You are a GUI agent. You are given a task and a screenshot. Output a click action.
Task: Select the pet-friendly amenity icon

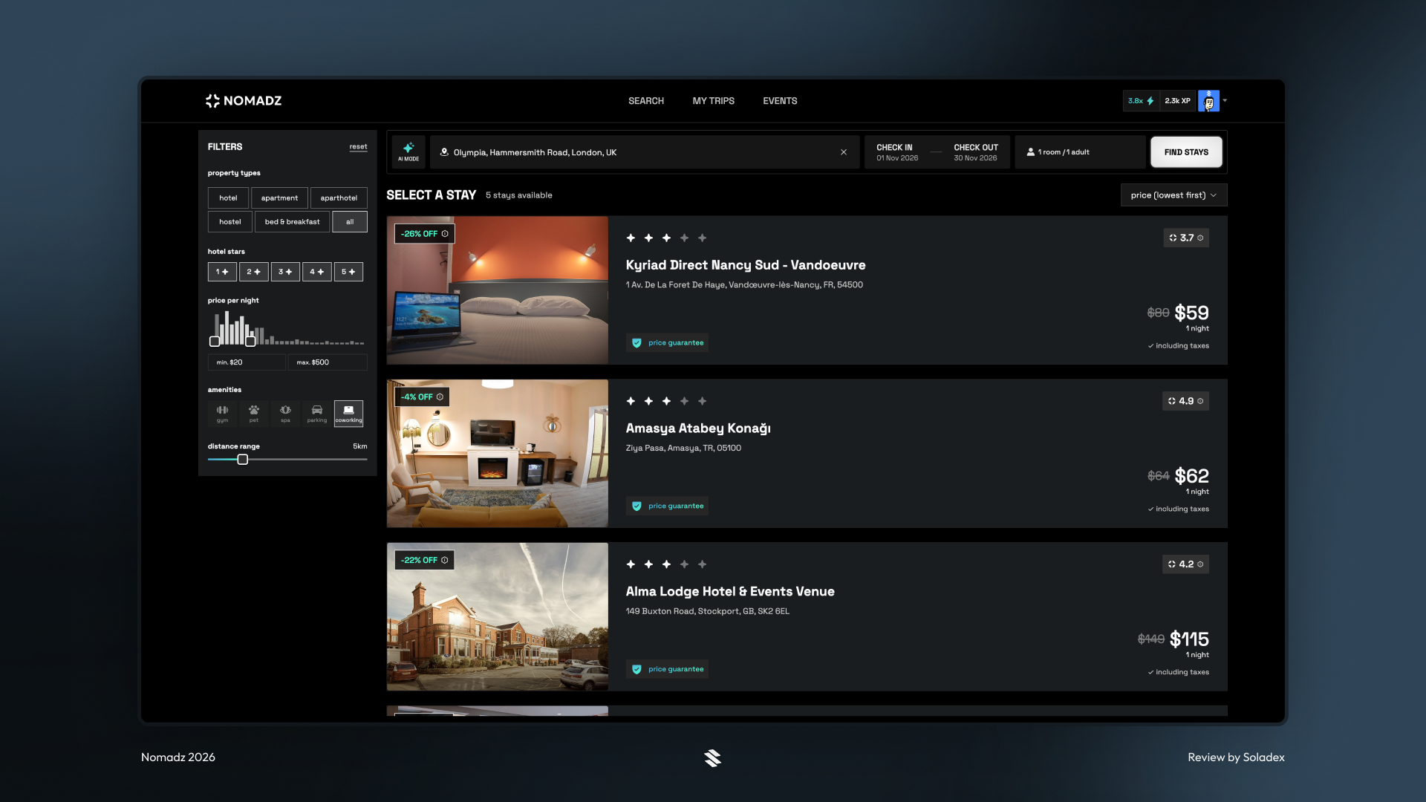(253, 414)
